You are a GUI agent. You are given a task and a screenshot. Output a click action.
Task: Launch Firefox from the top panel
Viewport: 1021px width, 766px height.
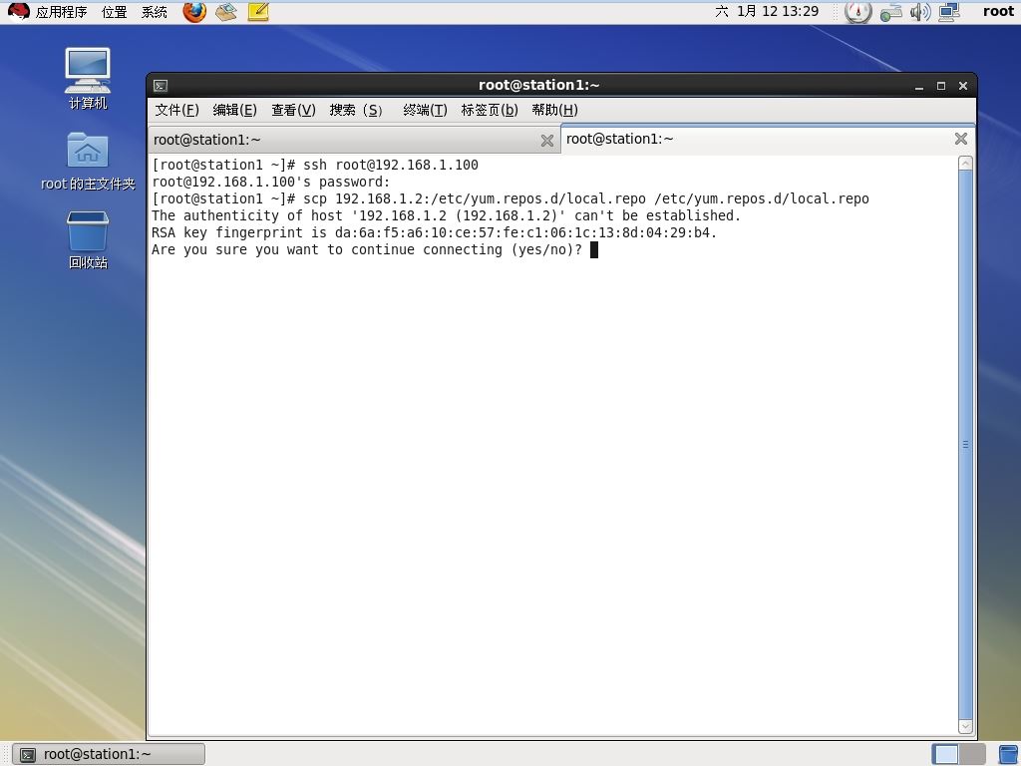[194, 12]
